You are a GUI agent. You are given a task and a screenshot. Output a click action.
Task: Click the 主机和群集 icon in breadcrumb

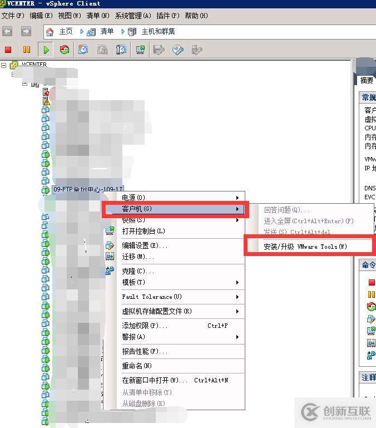[132, 32]
